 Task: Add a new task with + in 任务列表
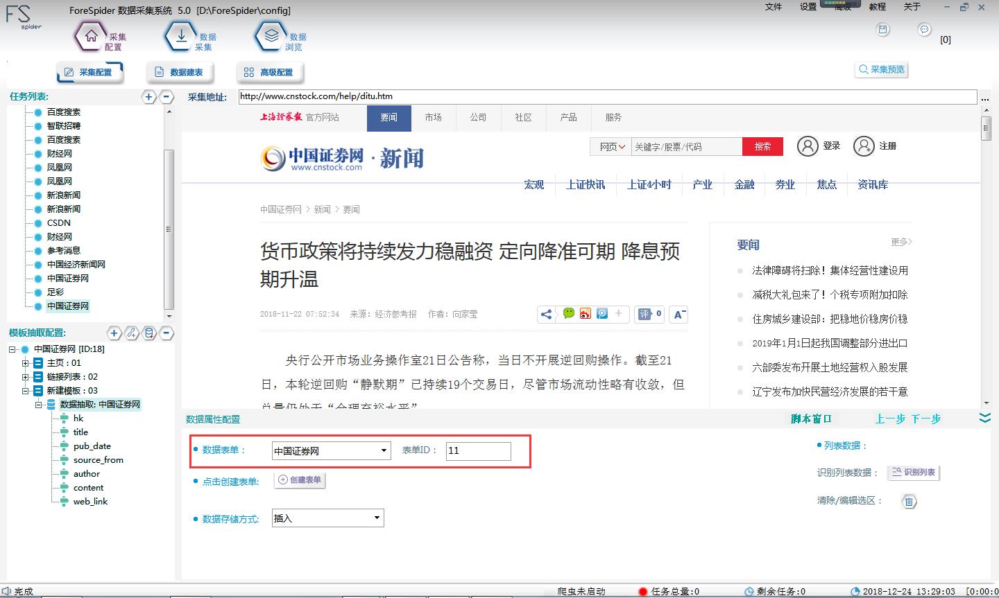tap(148, 97)
